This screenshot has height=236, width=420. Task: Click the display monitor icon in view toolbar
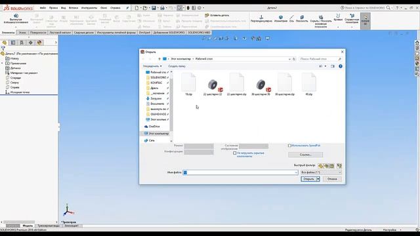coord(267,39)
